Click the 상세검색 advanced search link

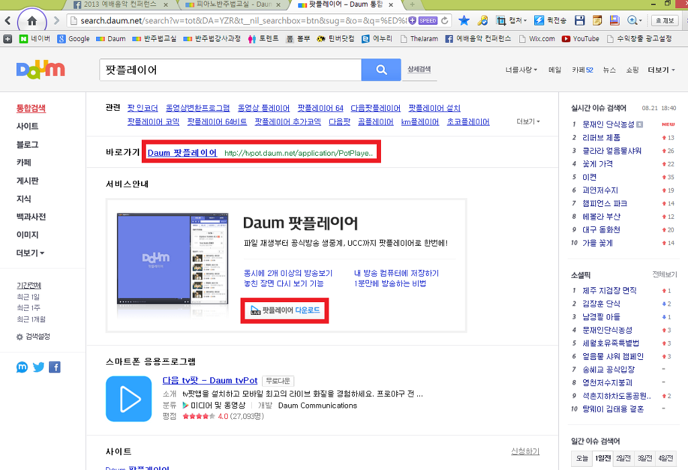point(419,69)
